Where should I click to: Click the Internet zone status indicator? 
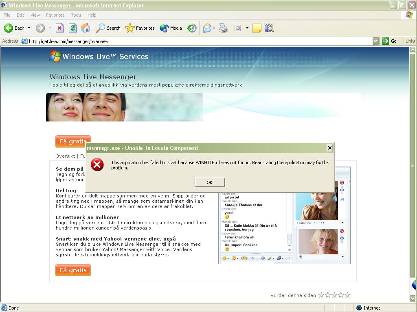[x=368, y=308]
